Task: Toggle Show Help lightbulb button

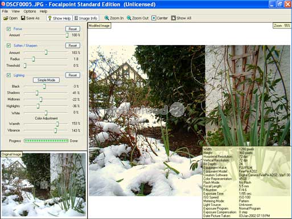Action: pyautogui.click(x=60, y=18)
